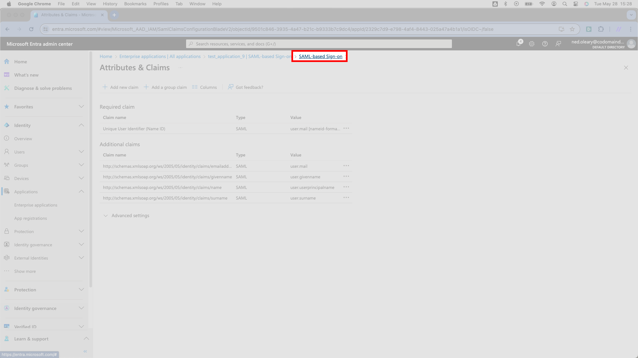
Task: Follow the SAML-based Sign-on breadcrumb link
Action: pos(320,56)
